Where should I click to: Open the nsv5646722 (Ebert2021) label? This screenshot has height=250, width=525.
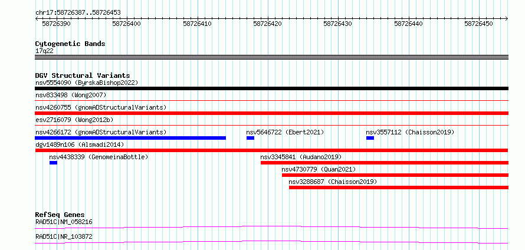click(285, 132)
